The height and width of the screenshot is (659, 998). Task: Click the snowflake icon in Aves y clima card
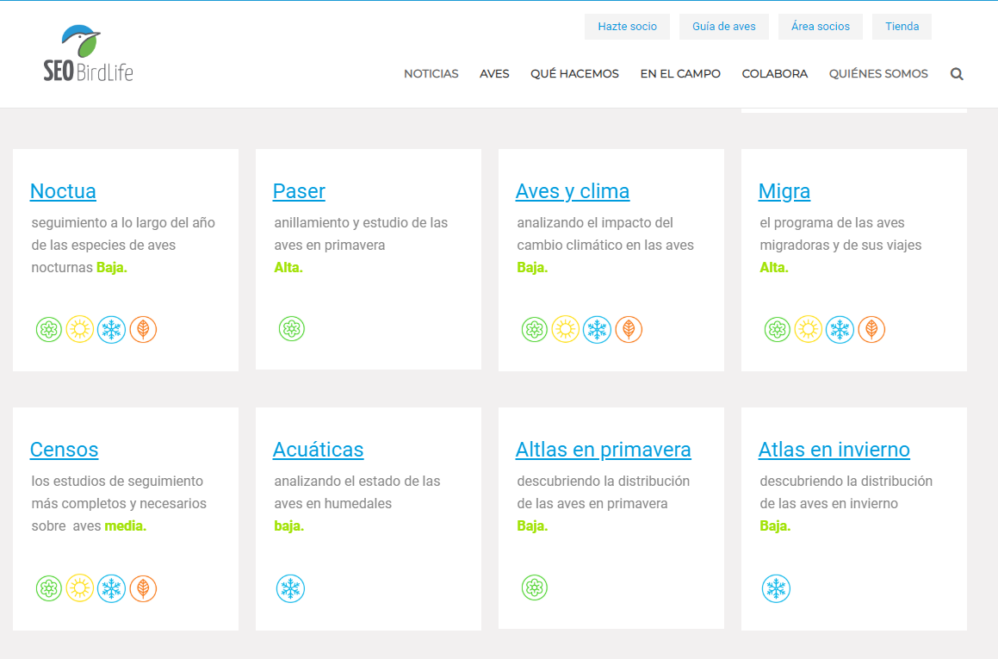597,329
